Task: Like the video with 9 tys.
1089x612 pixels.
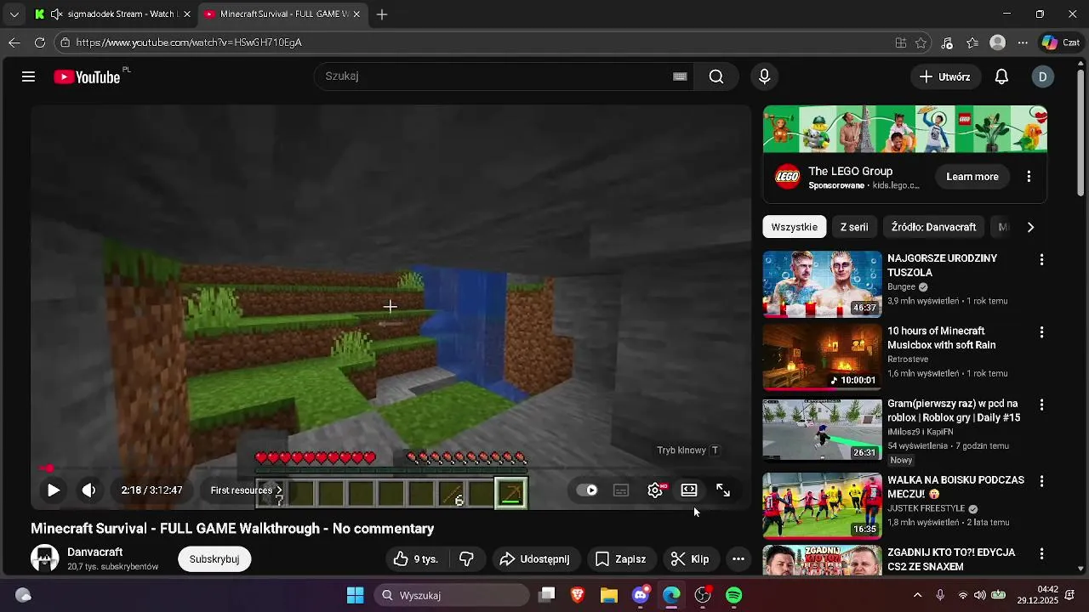Action: click(416, 559)
